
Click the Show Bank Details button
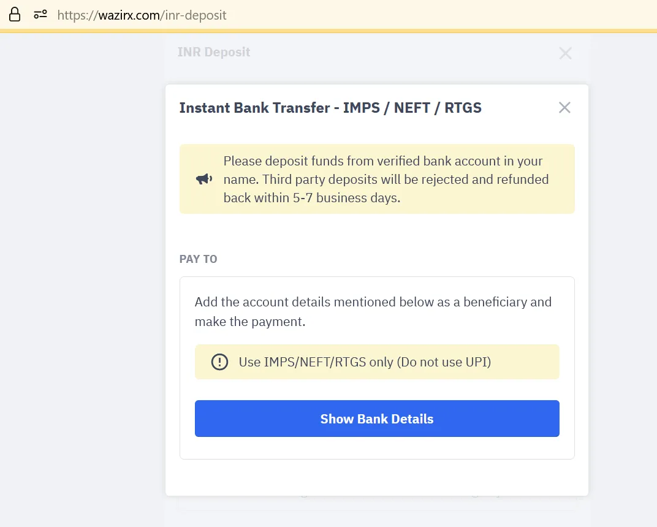click(377, 419)
